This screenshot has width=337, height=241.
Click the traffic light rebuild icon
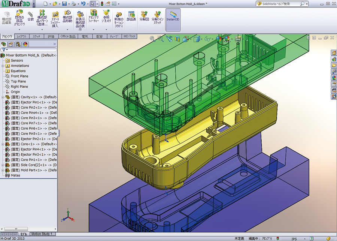pos(102,4)
